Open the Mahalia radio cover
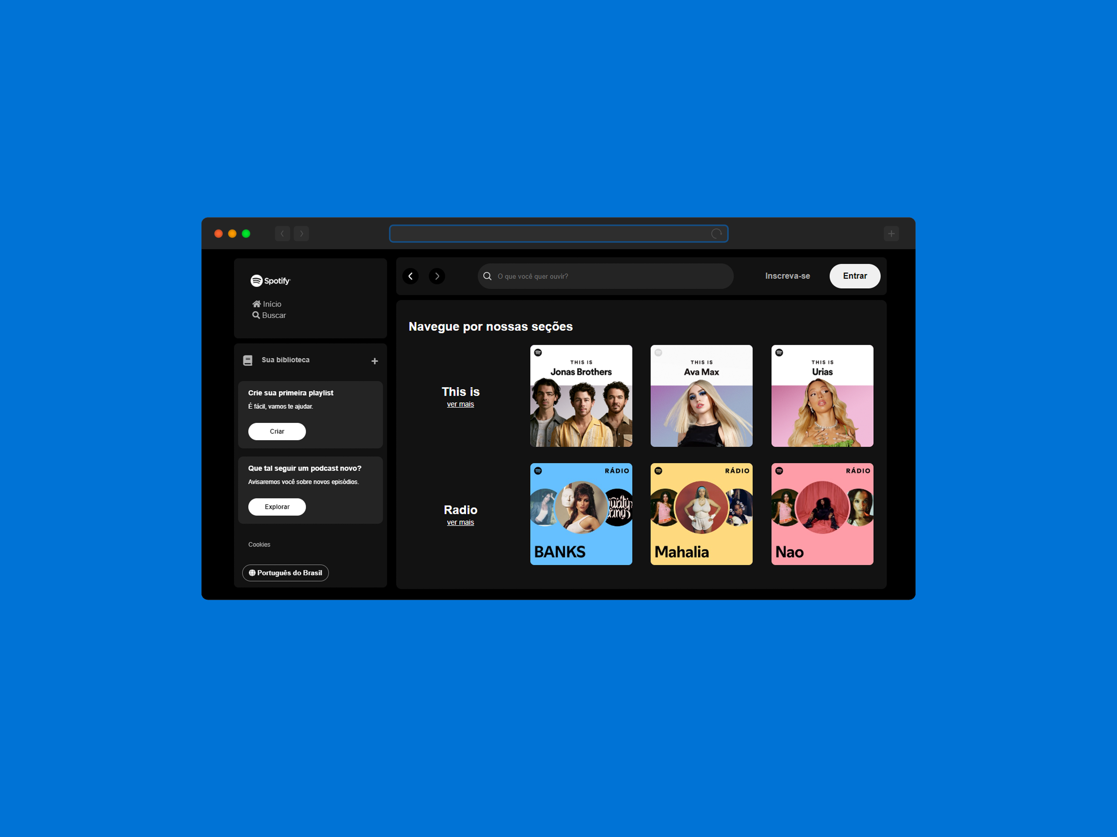Image resolution: width=1117 pixels, height=837 pixels. [701, 514]
